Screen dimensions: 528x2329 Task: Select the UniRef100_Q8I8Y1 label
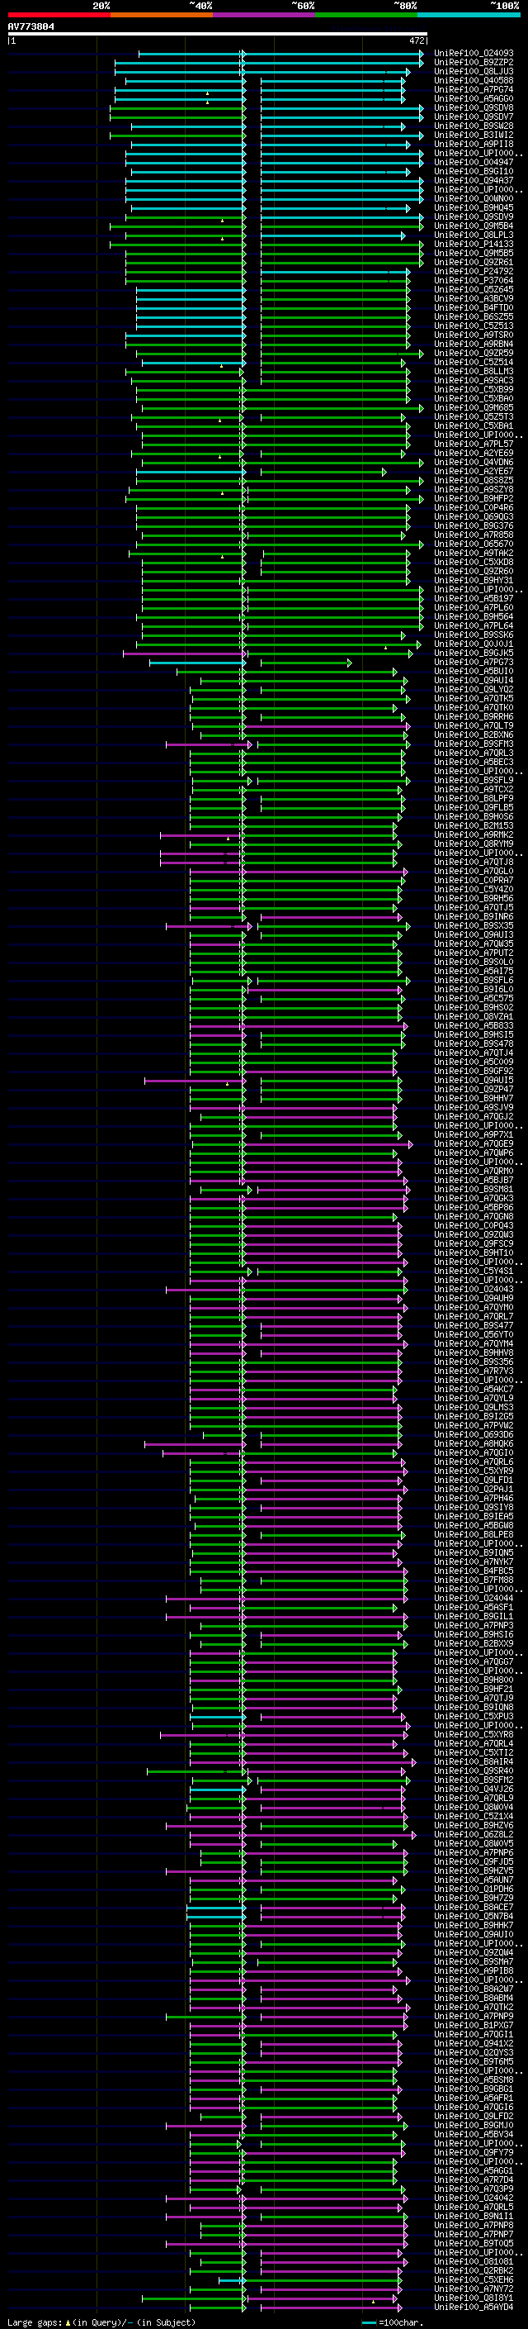coord(474,2298)
